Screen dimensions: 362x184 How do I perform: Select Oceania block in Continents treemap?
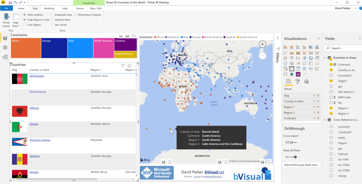125,44
